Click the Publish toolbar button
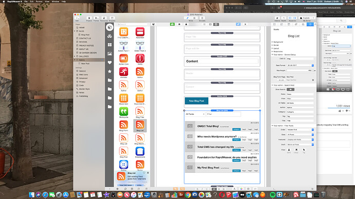Viewport: 355px width, 199px height. (x=306, y=18)
